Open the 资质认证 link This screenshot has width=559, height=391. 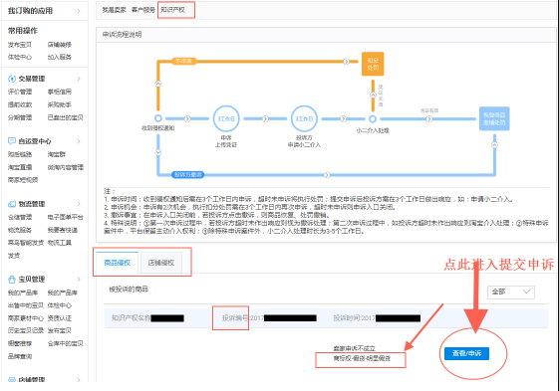tap(60, 318)
